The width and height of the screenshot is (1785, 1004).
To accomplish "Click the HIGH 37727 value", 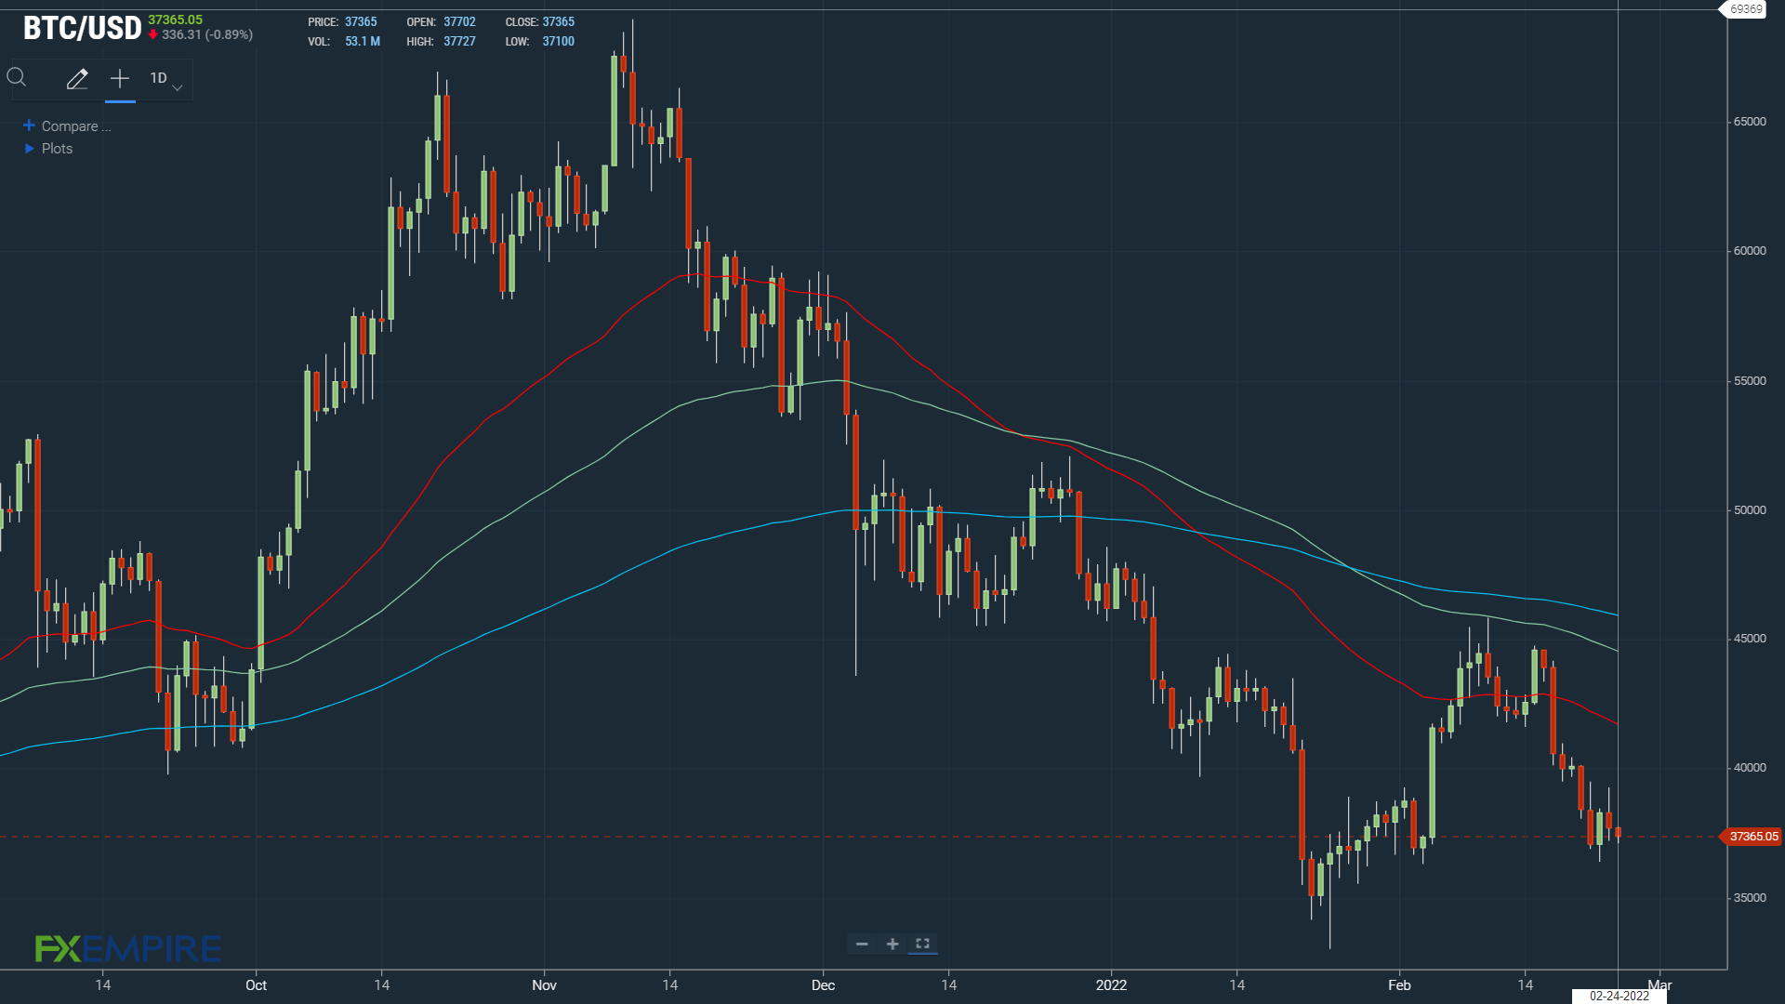I will [459, 42].
